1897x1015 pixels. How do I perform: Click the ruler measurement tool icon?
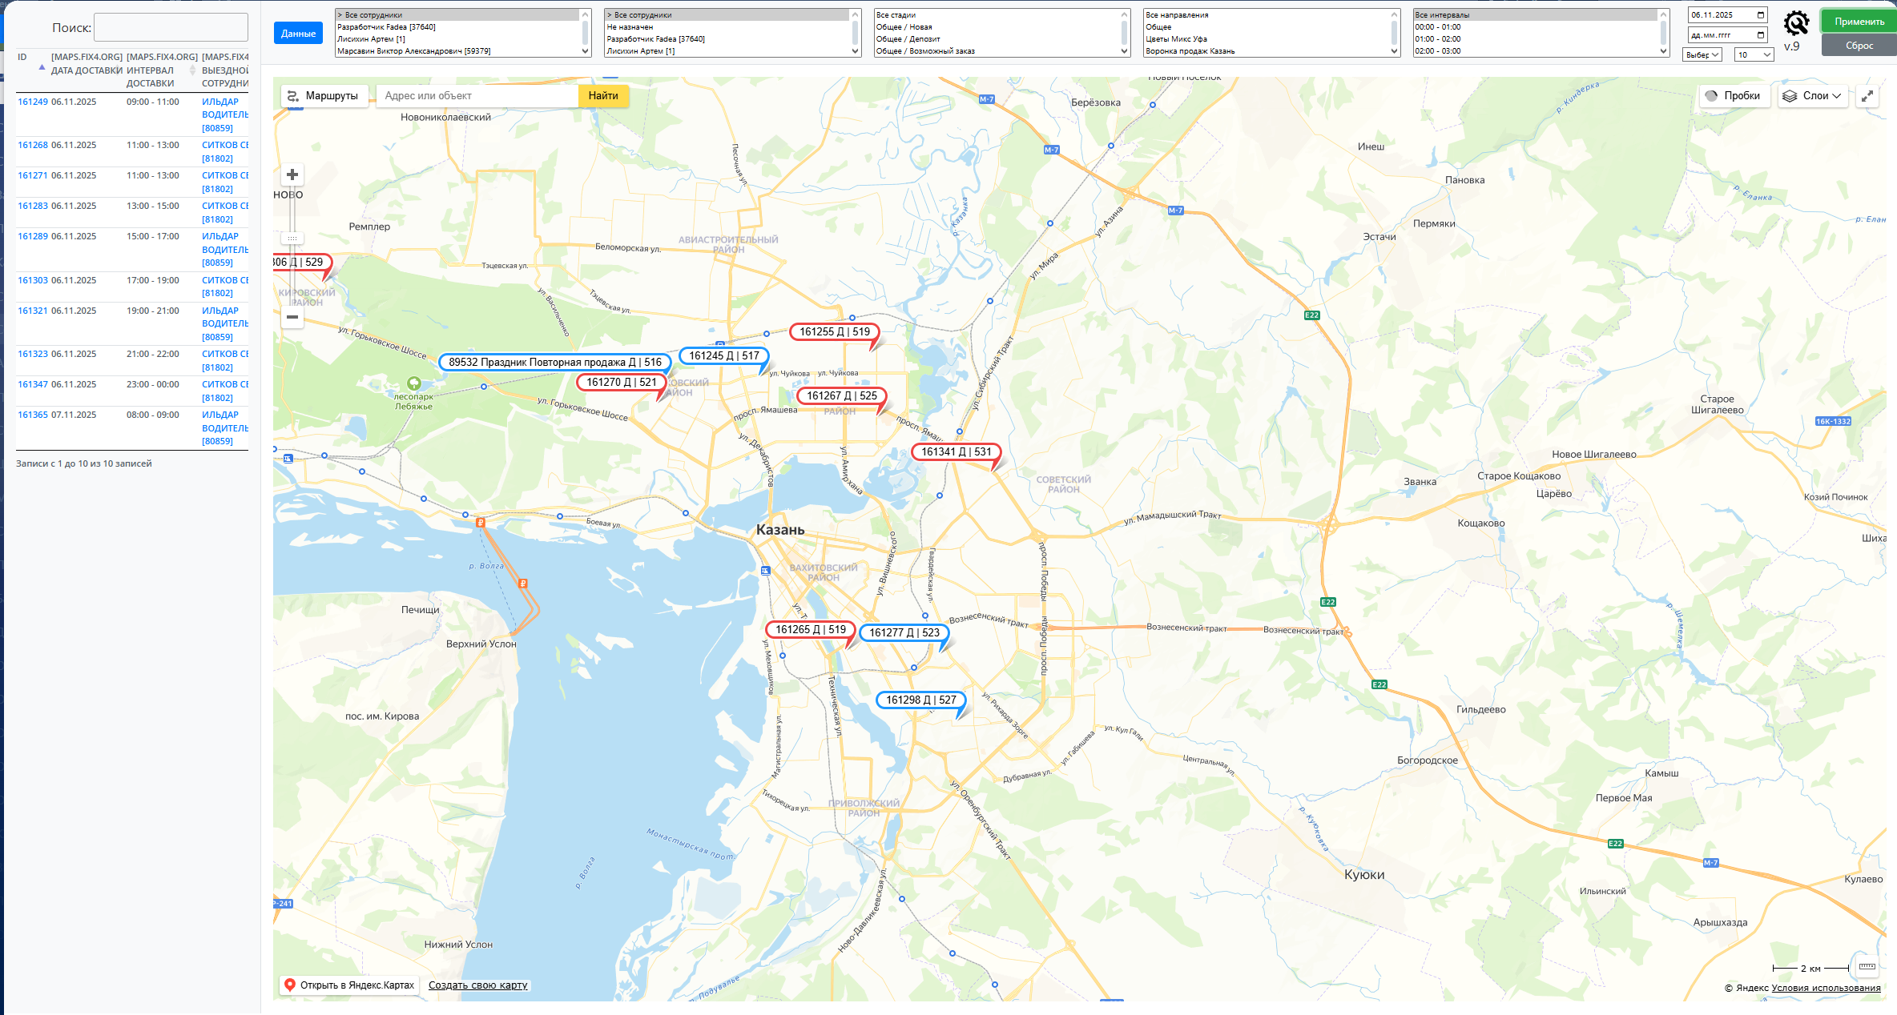[1867, 967]
